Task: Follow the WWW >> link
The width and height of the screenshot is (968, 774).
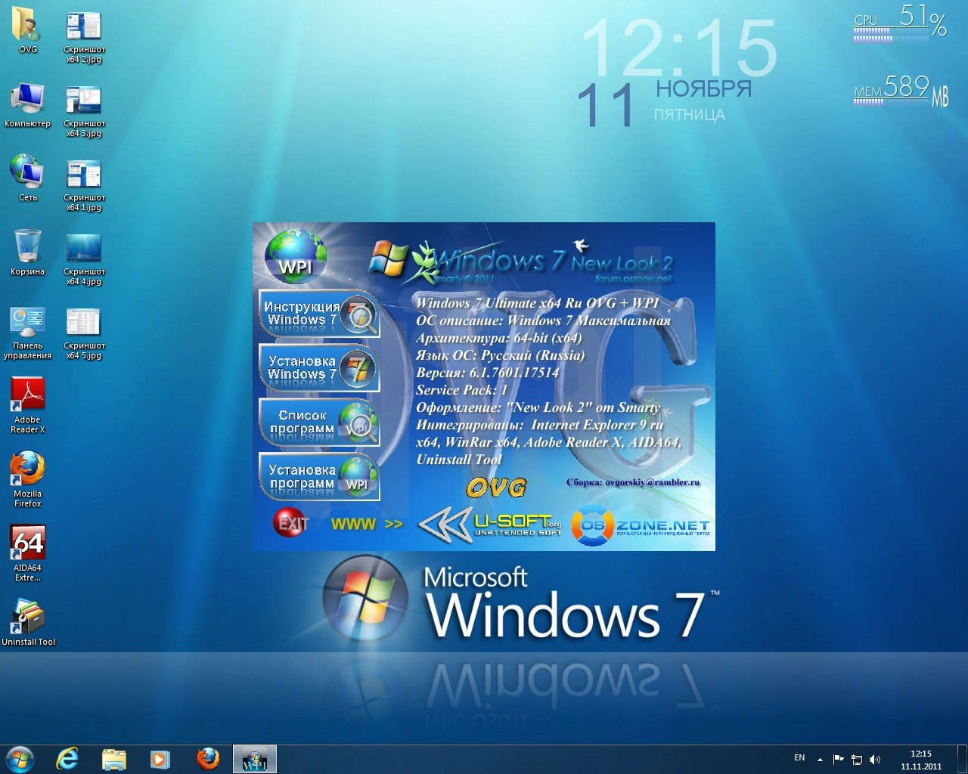Action: [x=367, y=524]
